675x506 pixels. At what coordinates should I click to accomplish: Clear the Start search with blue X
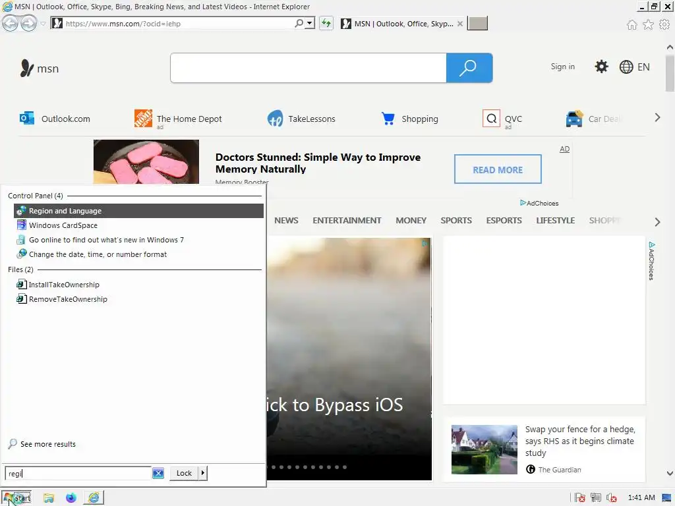click(158, 473)
